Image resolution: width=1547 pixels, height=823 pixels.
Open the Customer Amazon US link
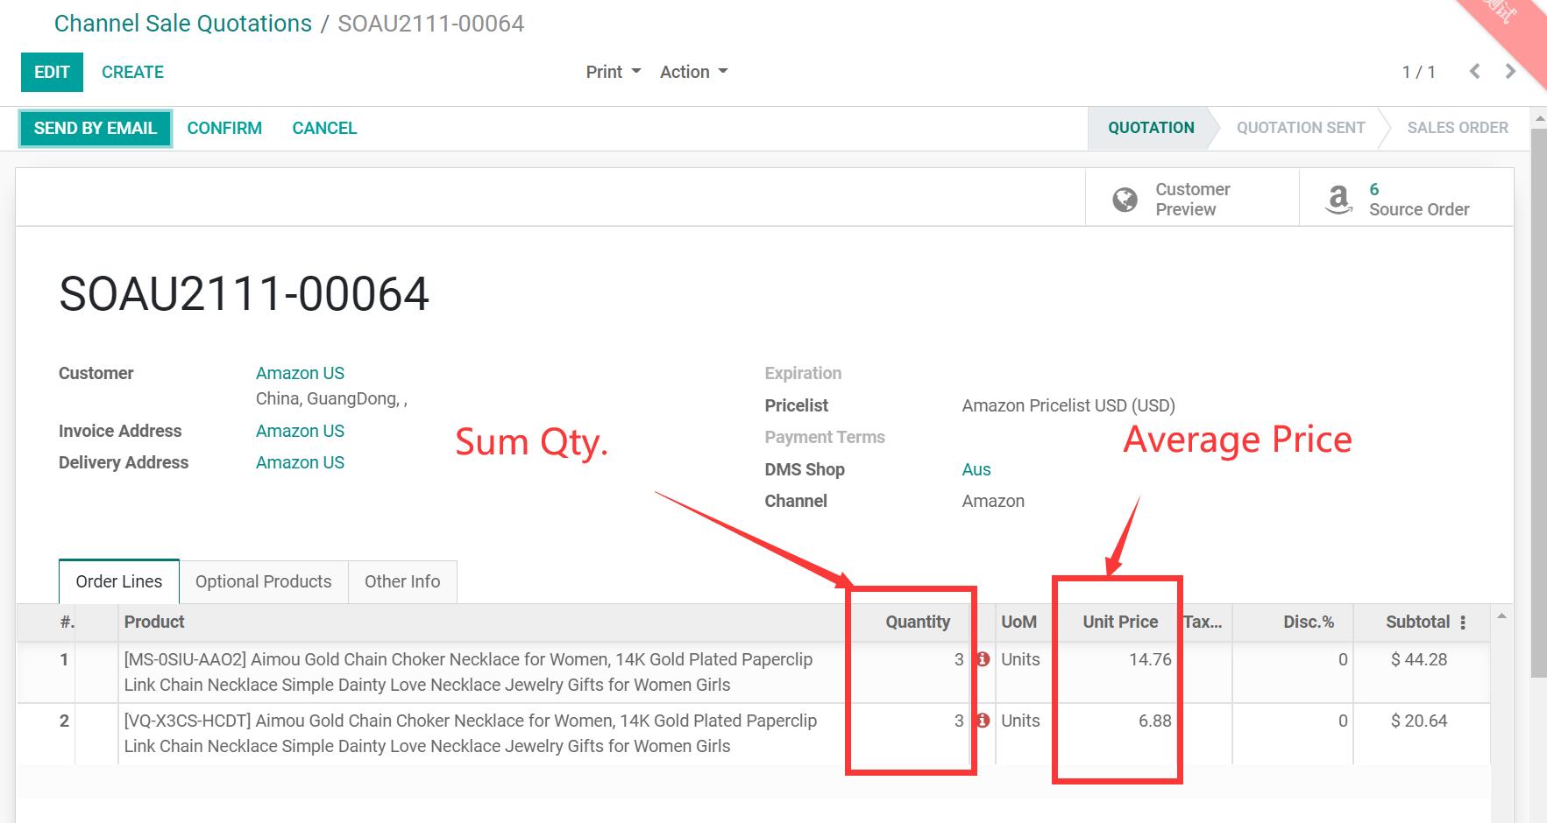(x=300, y=373)
